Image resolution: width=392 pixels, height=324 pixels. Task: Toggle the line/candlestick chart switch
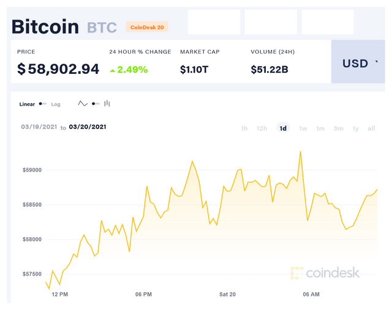coord(96,103)
